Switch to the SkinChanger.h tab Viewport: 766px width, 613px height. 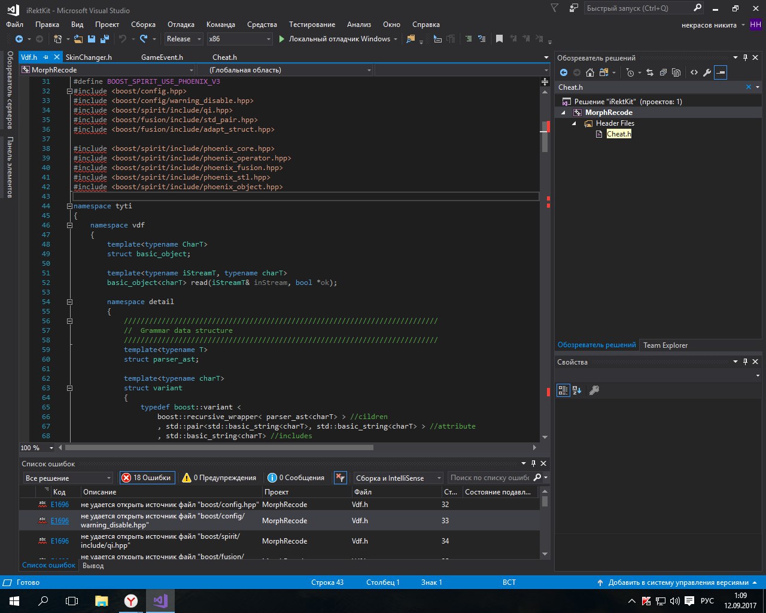[x=89, y=57]
